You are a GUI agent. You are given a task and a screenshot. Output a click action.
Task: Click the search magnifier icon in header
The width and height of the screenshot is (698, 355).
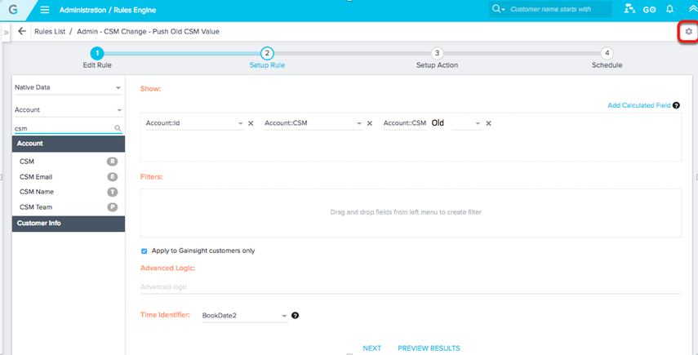pyautogui.click(x=496, y=9)
